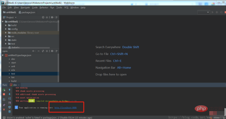Image resolution: width=226 pixels, height=119 pixels.
Task: Click the ESLint status bar message
Action: point(50,118)
